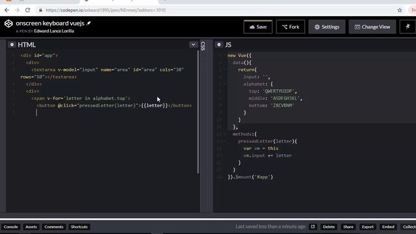Click 'var vm = this' line

[261, 149]
